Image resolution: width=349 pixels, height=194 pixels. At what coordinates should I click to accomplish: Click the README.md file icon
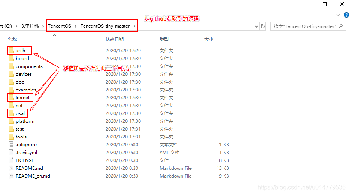11,168
